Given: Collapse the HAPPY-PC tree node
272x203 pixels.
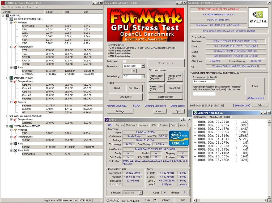Looking at the screenshot, I should coord(3,16).
